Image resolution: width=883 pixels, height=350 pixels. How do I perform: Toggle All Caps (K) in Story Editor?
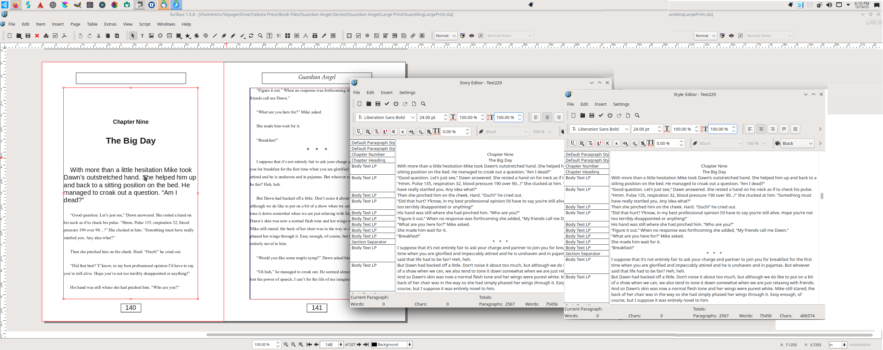(x=394, y=132)
